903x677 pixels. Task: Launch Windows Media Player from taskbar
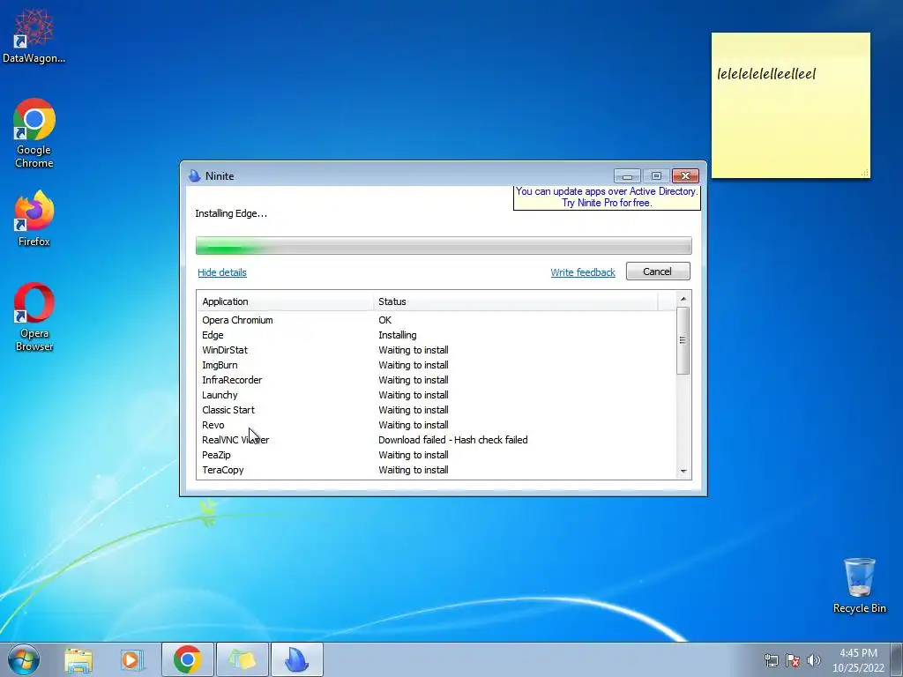(x=131, y=659)
